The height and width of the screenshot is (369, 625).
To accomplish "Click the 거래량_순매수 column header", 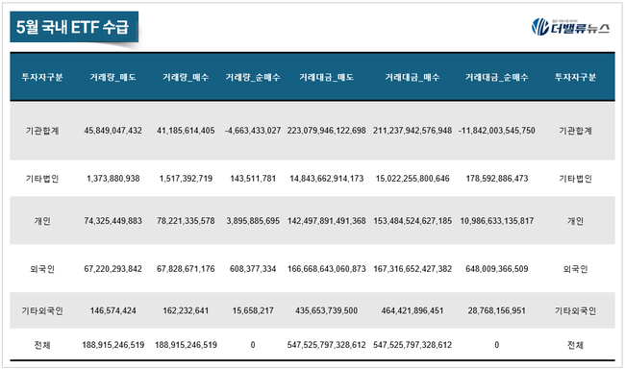I will [x=253, y=77].
